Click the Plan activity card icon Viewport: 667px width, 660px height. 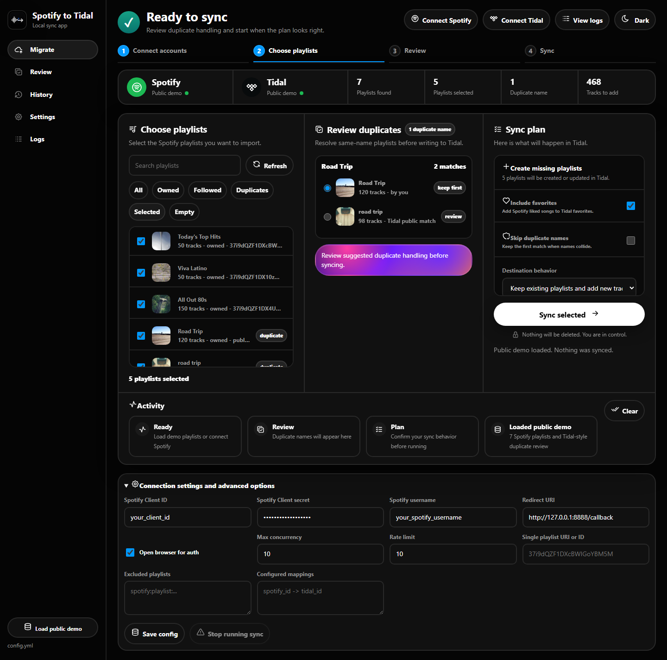(x=379, y=429)
